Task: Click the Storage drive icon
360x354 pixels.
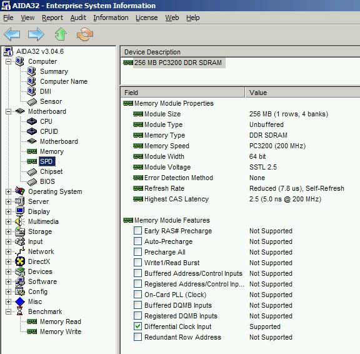Action: (20, 231)
